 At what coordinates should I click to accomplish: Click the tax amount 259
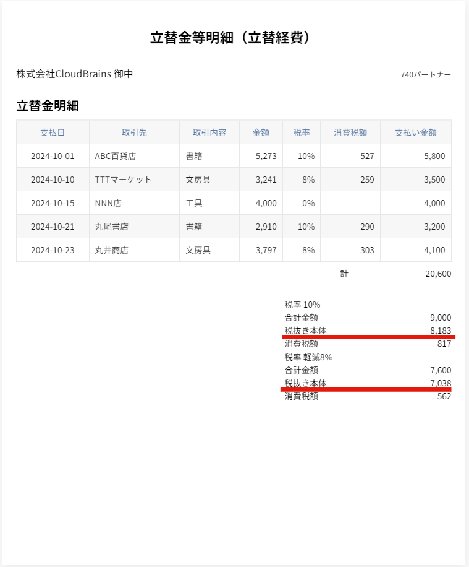[x=367, y=180]
